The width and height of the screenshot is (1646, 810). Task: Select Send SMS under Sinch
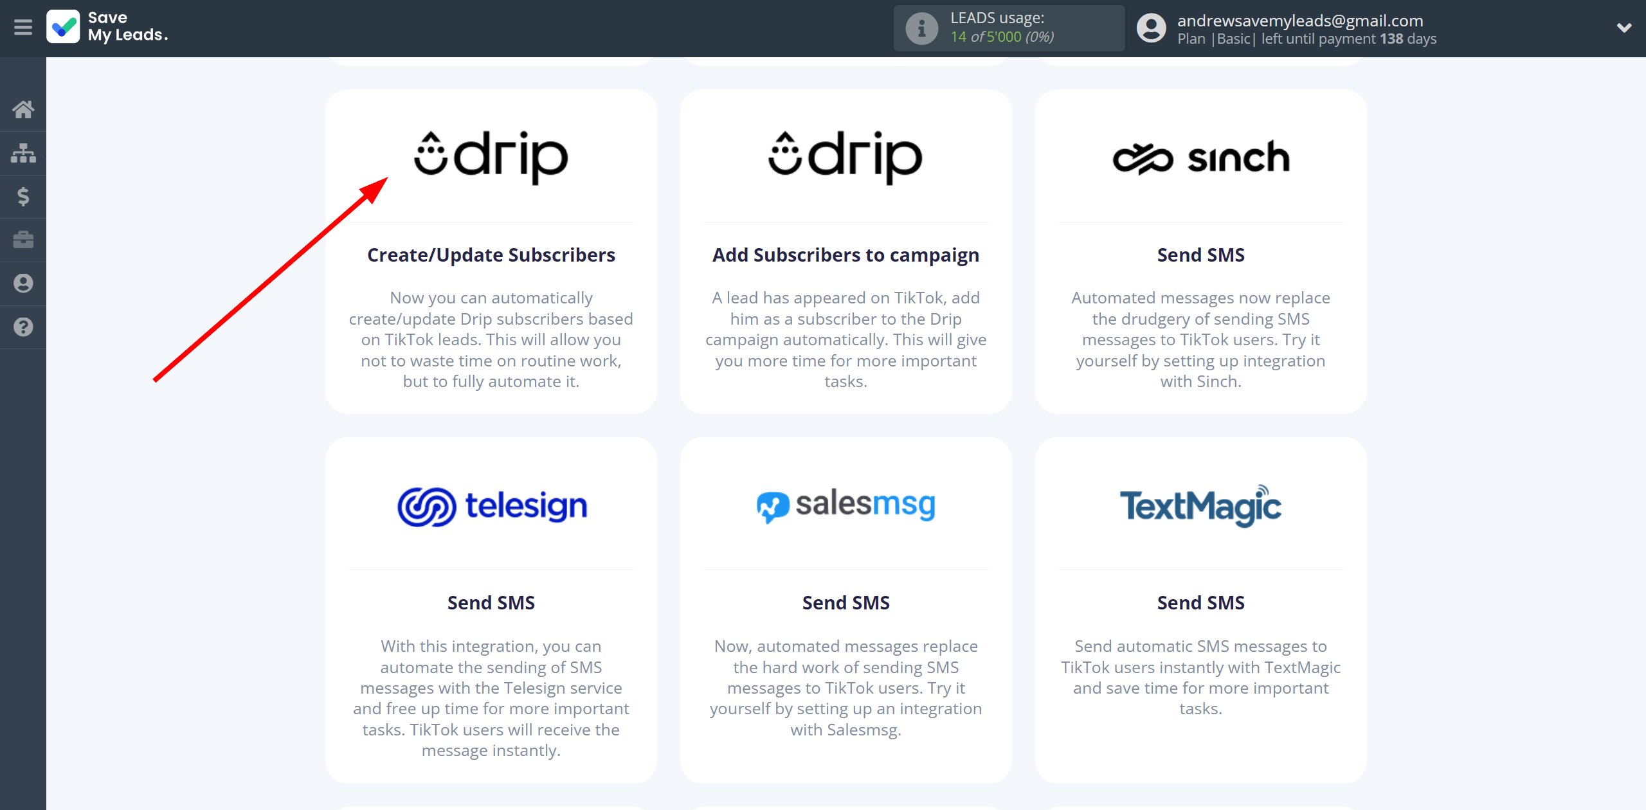click(x=1200, y=255)
